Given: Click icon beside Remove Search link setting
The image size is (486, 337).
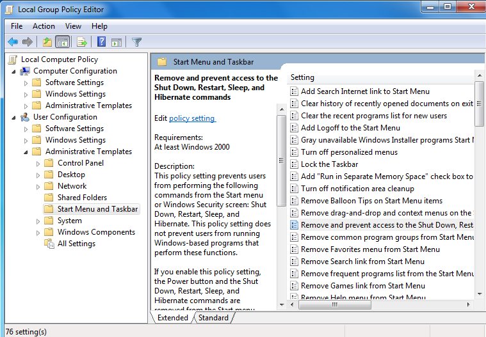Looking at the screenshot, I should pos(294,262).
